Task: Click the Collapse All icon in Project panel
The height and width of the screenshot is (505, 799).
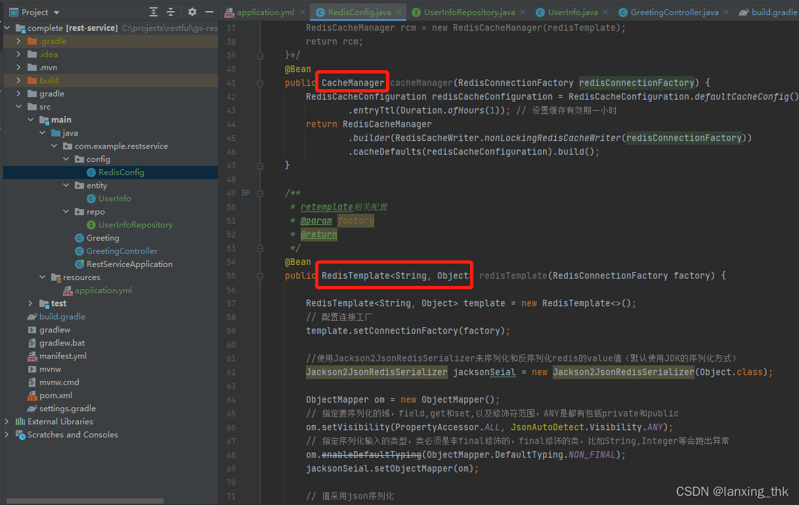Action: (x=171, y=12)
